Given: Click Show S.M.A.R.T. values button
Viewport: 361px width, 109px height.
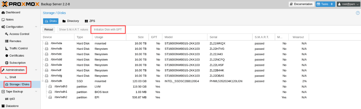Looking at the screenshot, I should coord(73,30).
